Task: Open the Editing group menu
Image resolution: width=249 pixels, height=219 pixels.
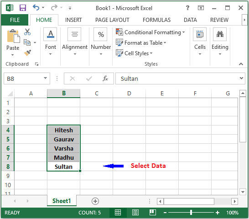Action: coord(220,42)
